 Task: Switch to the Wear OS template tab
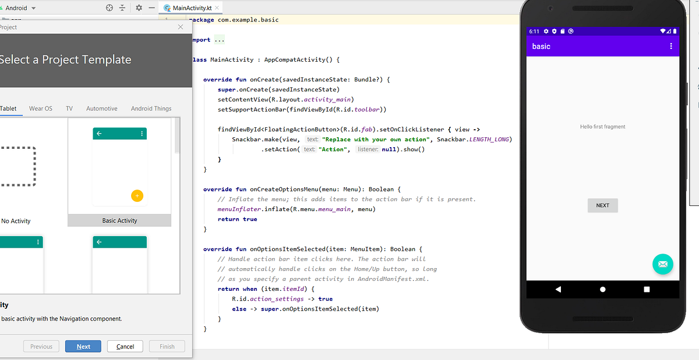[x=40, y=108]
